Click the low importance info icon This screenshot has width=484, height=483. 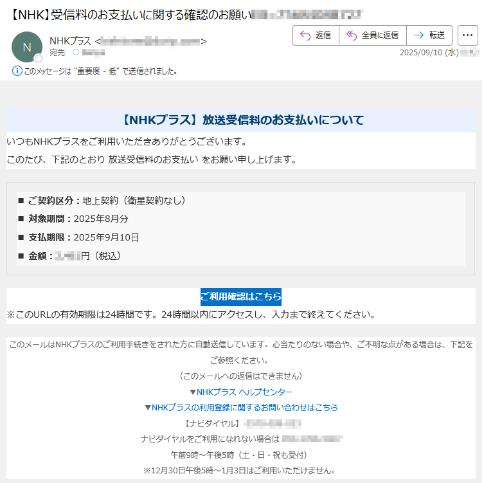coord(17,71)
